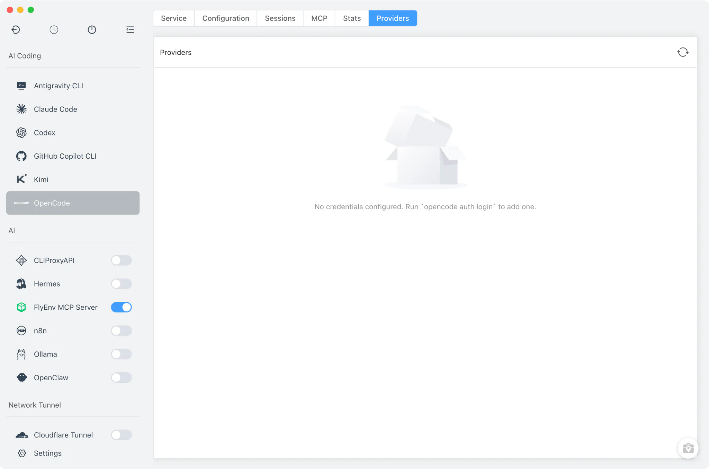709x469 pixels.
Task: Select Kimi in the sidebar
Action: [73, 179]
